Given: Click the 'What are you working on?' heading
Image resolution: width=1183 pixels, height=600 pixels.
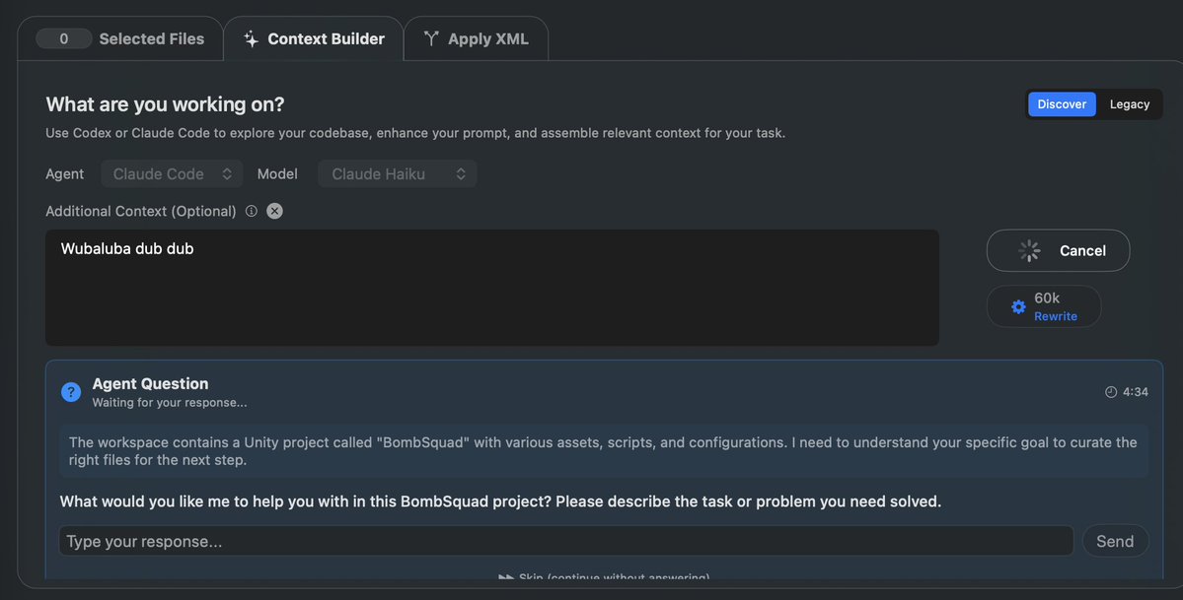Looking at the screenshot, I should (x=165, y=104).
